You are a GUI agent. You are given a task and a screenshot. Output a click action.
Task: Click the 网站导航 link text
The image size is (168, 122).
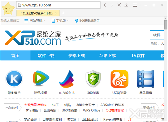(36, 20)
